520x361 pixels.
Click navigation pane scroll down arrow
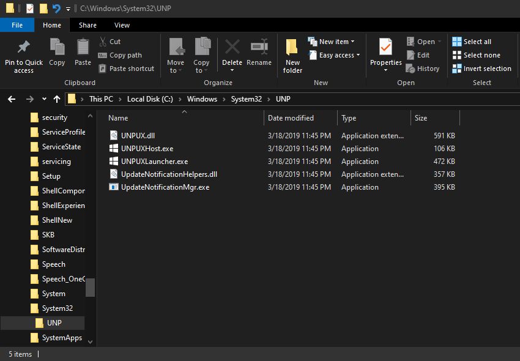click(90, 341)
